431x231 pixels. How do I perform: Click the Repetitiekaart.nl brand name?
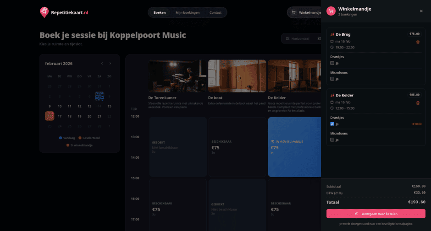click(x=70, y=13)
